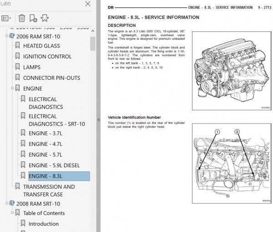Open the ELECTRICAL DIAGNOSTICS bookmark
The image size is (273, 232).
46,103
